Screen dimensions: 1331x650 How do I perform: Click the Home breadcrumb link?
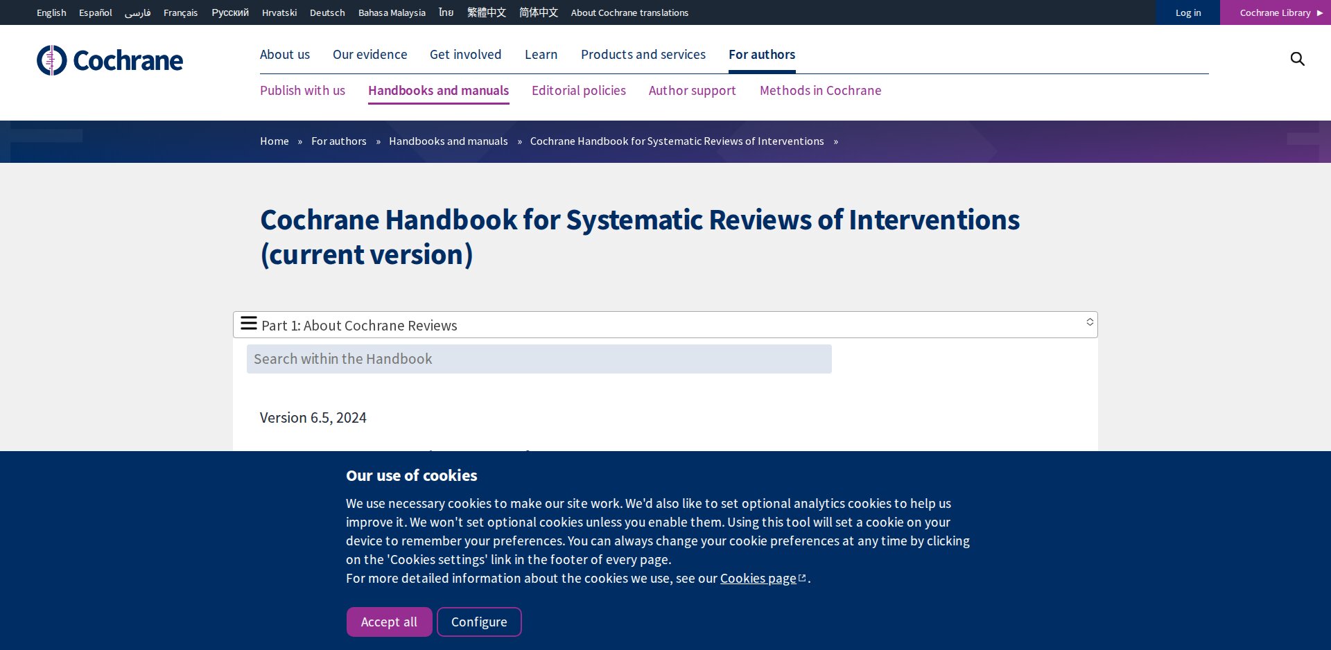pos(275,141)
